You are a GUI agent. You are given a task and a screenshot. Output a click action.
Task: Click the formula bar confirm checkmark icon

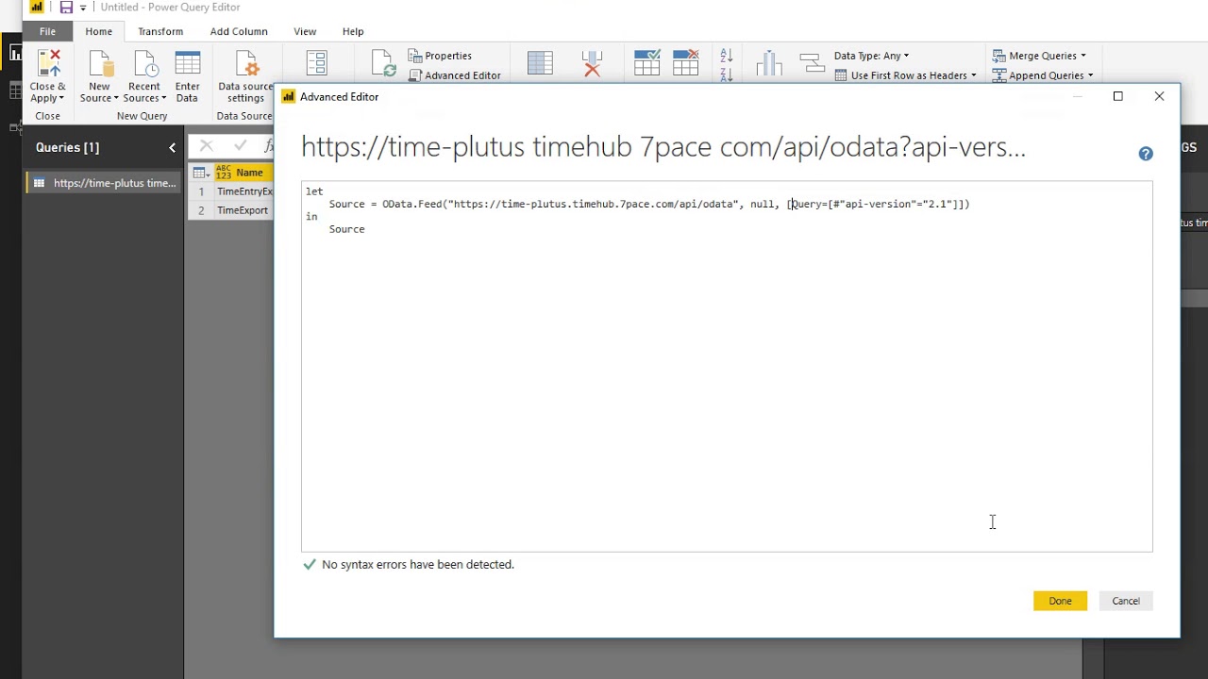point(240,145)
